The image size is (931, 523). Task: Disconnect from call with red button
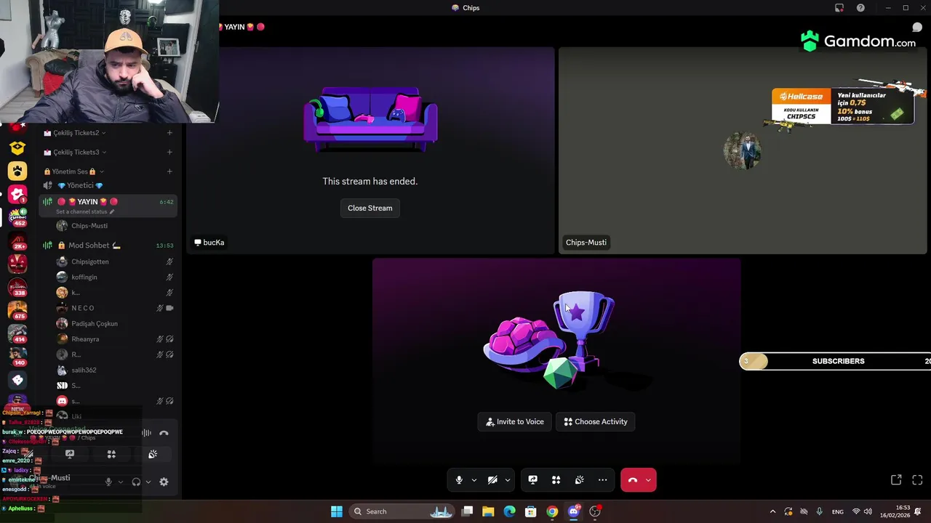click(x=632, y=480)
